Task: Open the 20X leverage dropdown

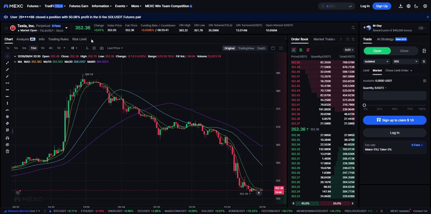Action: click(406, 62)
